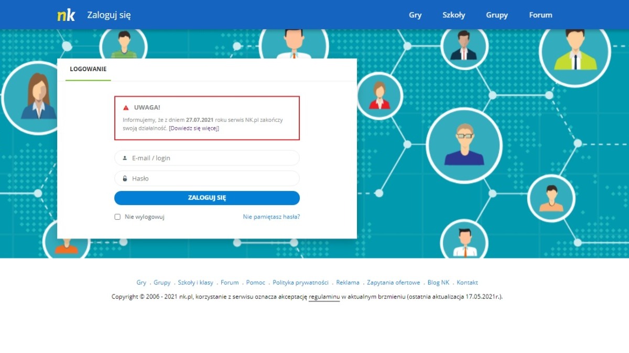Viewport: 629px width, 353px height.
Task: Click the red warning triangle icon
Action: point(126,108)
